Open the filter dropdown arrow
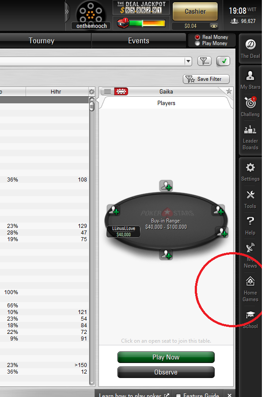Image resolution: width=265 pixels, height=397 pixels. pyautogui.click(x=189, y=61)
